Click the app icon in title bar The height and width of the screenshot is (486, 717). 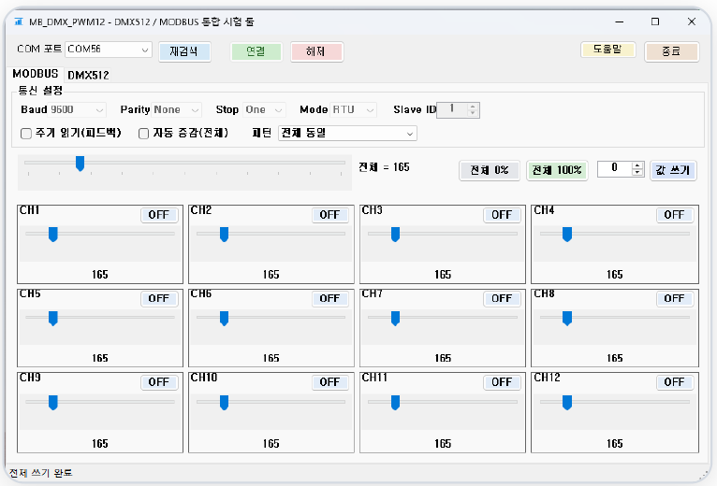tap(19, 21)
